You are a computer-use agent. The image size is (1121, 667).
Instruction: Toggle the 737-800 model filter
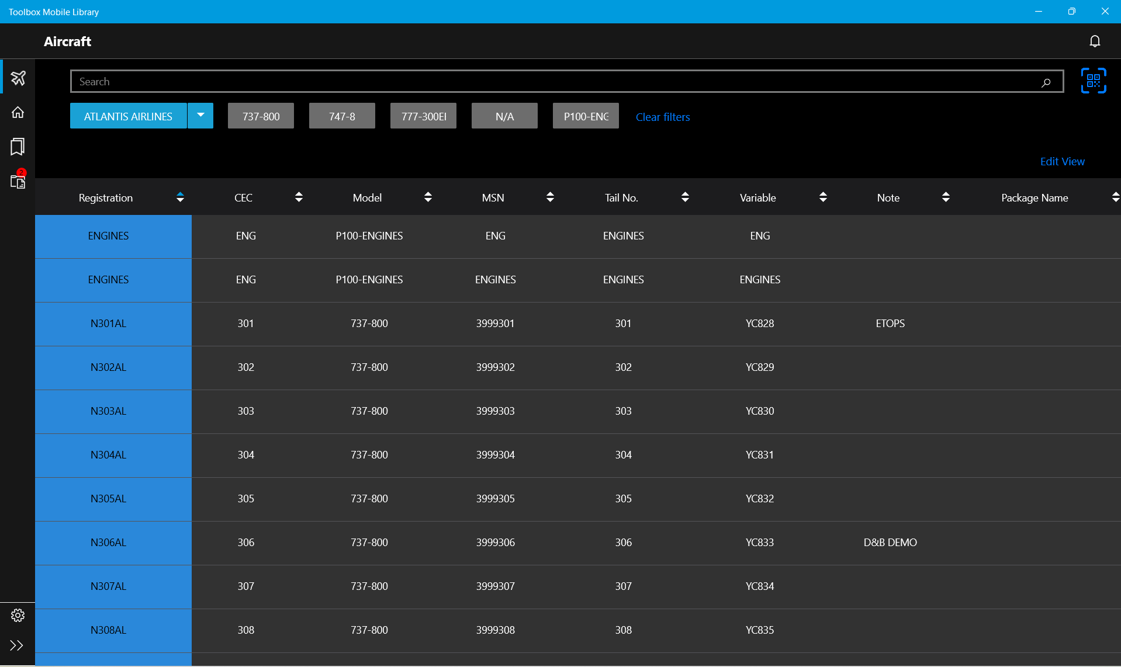point(261,116)
